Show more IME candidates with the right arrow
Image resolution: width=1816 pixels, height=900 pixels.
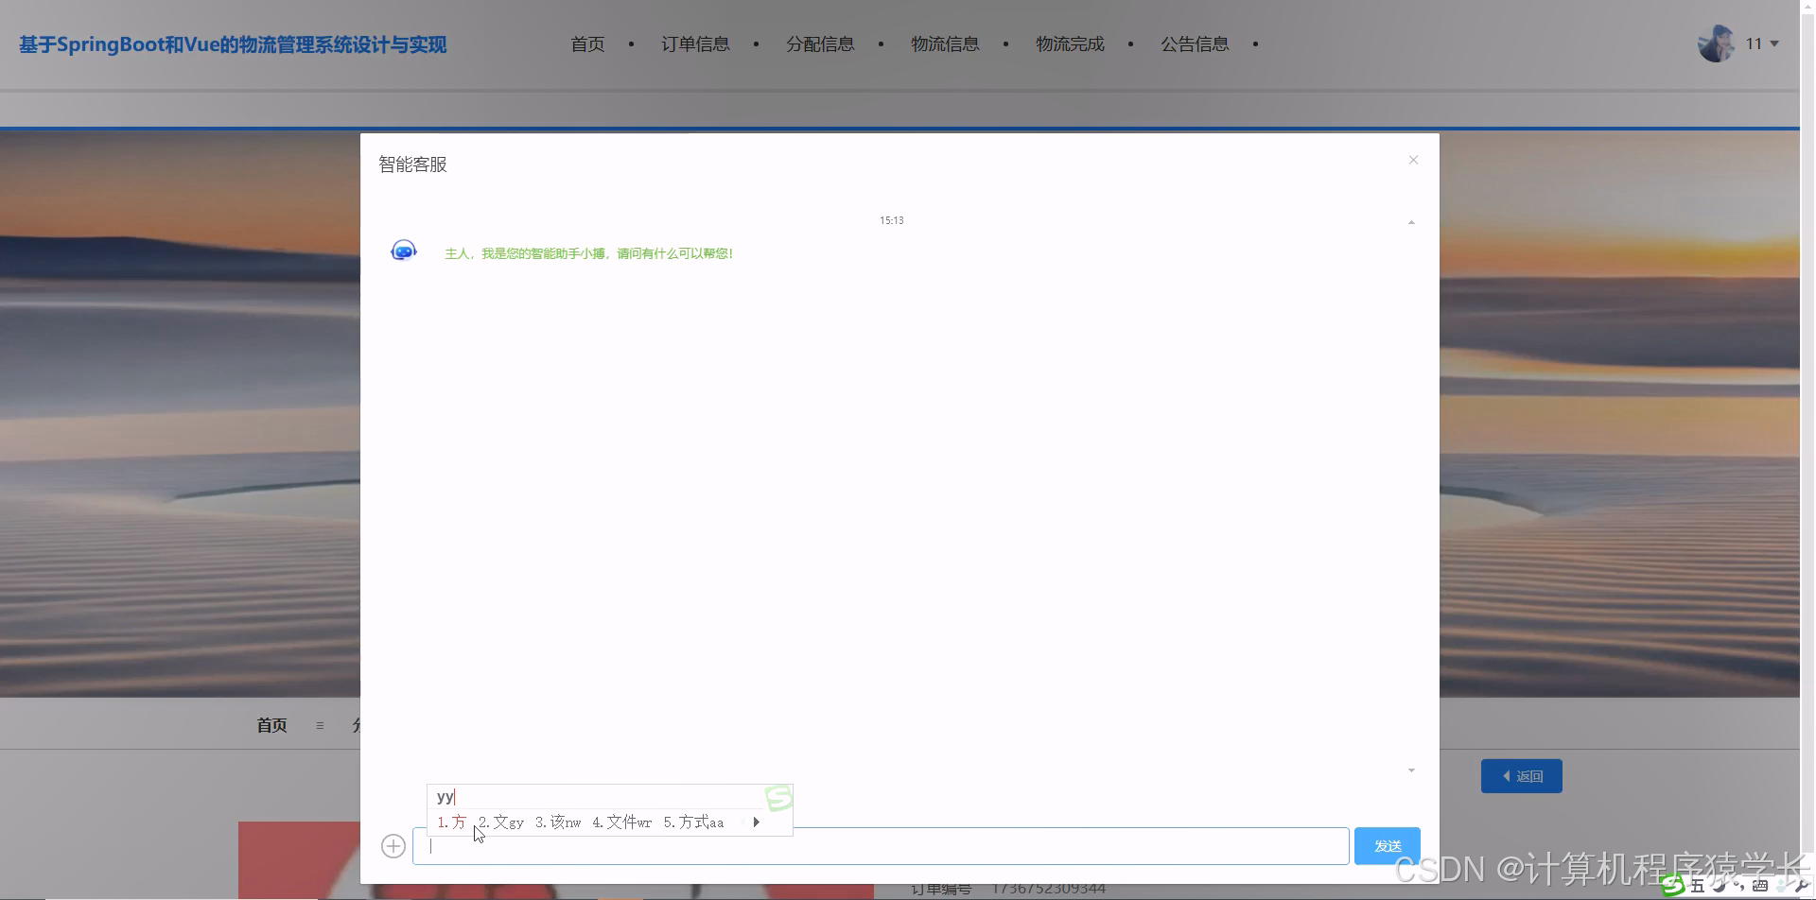click(756, 822)
